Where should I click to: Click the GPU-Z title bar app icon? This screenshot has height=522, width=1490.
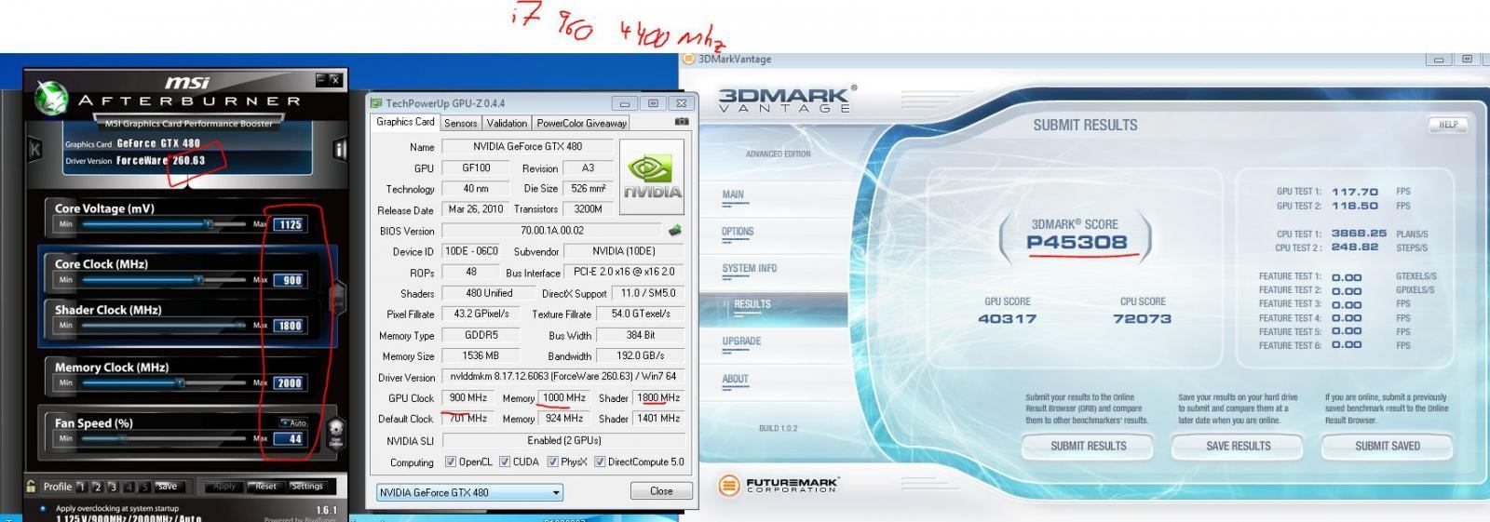(x=376, y=102)
